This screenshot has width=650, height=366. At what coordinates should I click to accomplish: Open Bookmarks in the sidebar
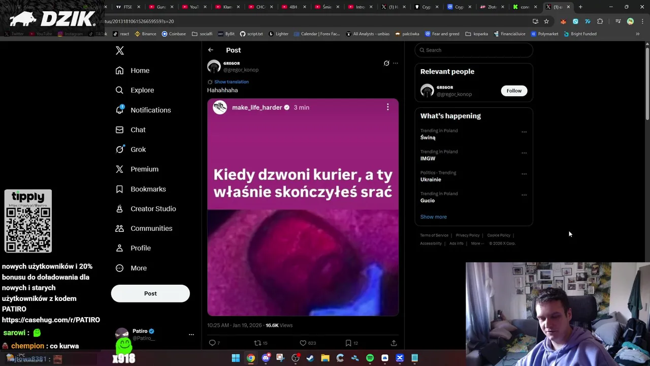pyautogui.click(x=141, y=189)
